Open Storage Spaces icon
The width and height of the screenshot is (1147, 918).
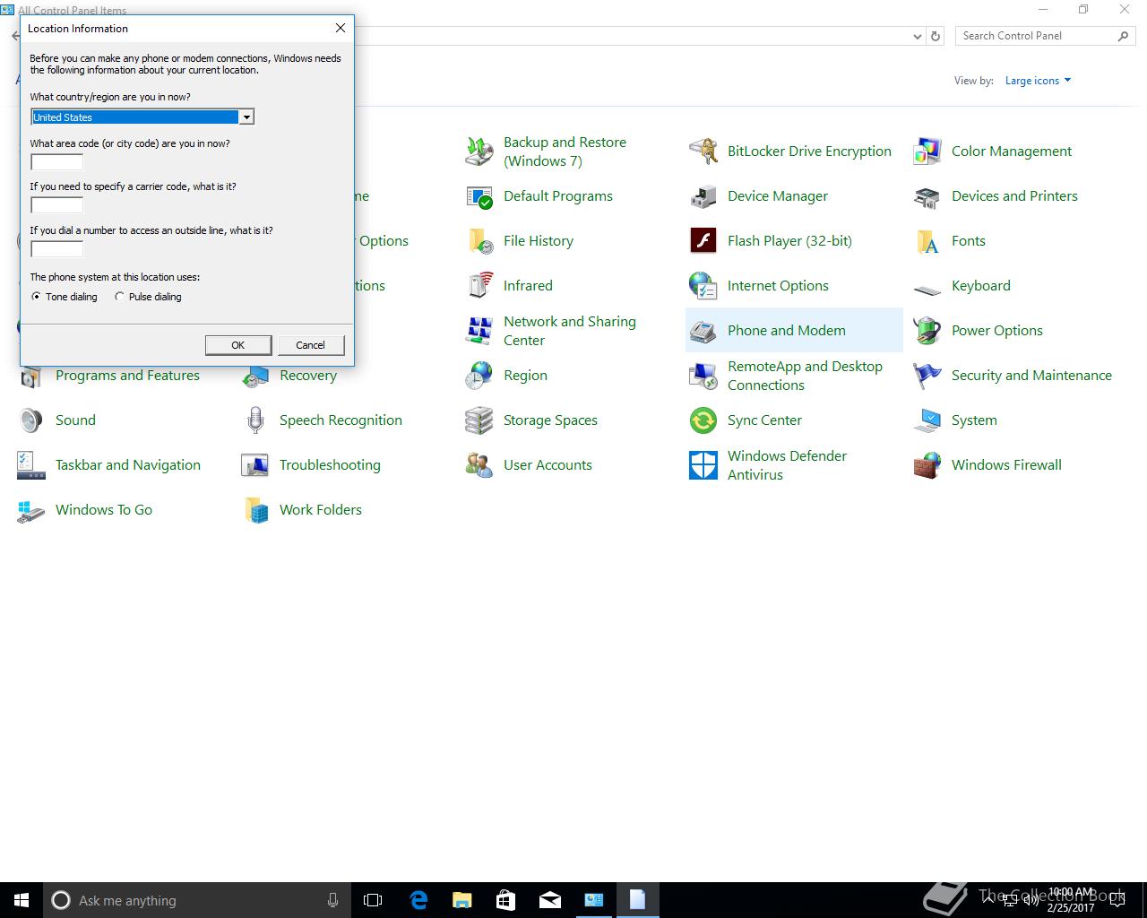[x=479, y=420]
